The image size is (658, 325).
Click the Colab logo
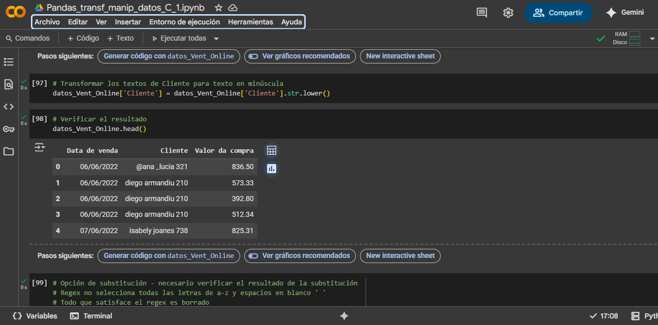[16, 12]
